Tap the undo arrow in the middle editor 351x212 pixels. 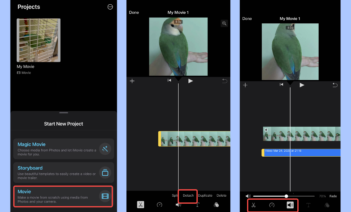tap(225, 81)
